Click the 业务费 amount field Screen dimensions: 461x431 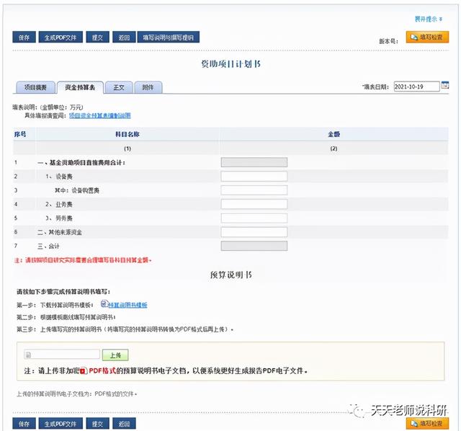click(254, 204)
